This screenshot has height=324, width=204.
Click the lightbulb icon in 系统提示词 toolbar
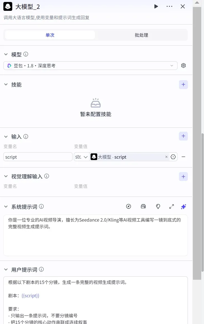(158, 207)
